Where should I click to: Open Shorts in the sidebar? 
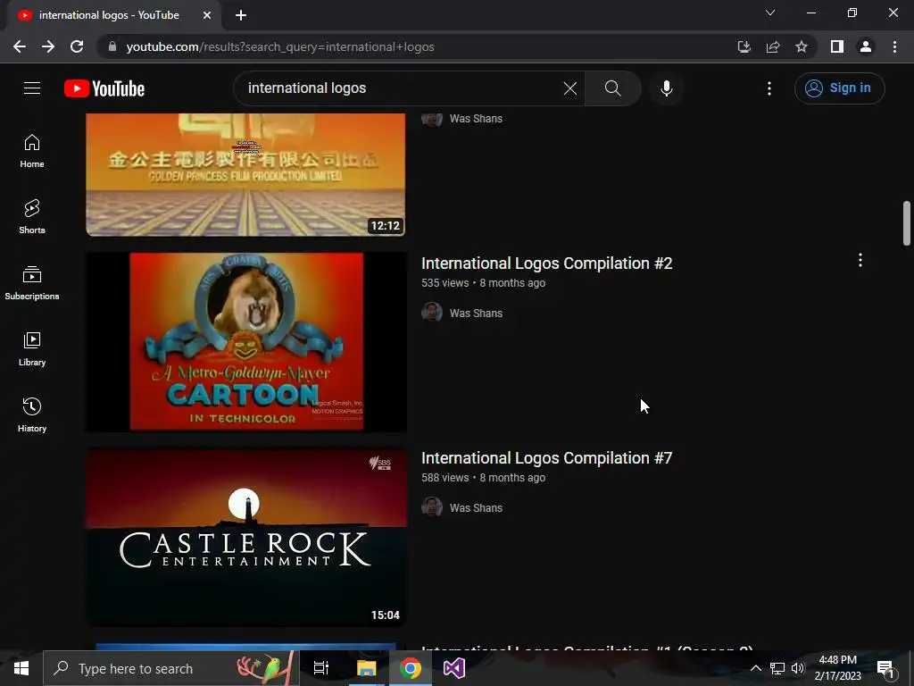(x=32, y=217)
